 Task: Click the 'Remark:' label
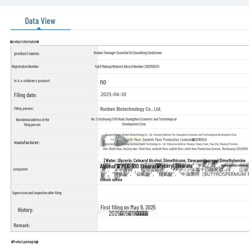click(22, 225)
